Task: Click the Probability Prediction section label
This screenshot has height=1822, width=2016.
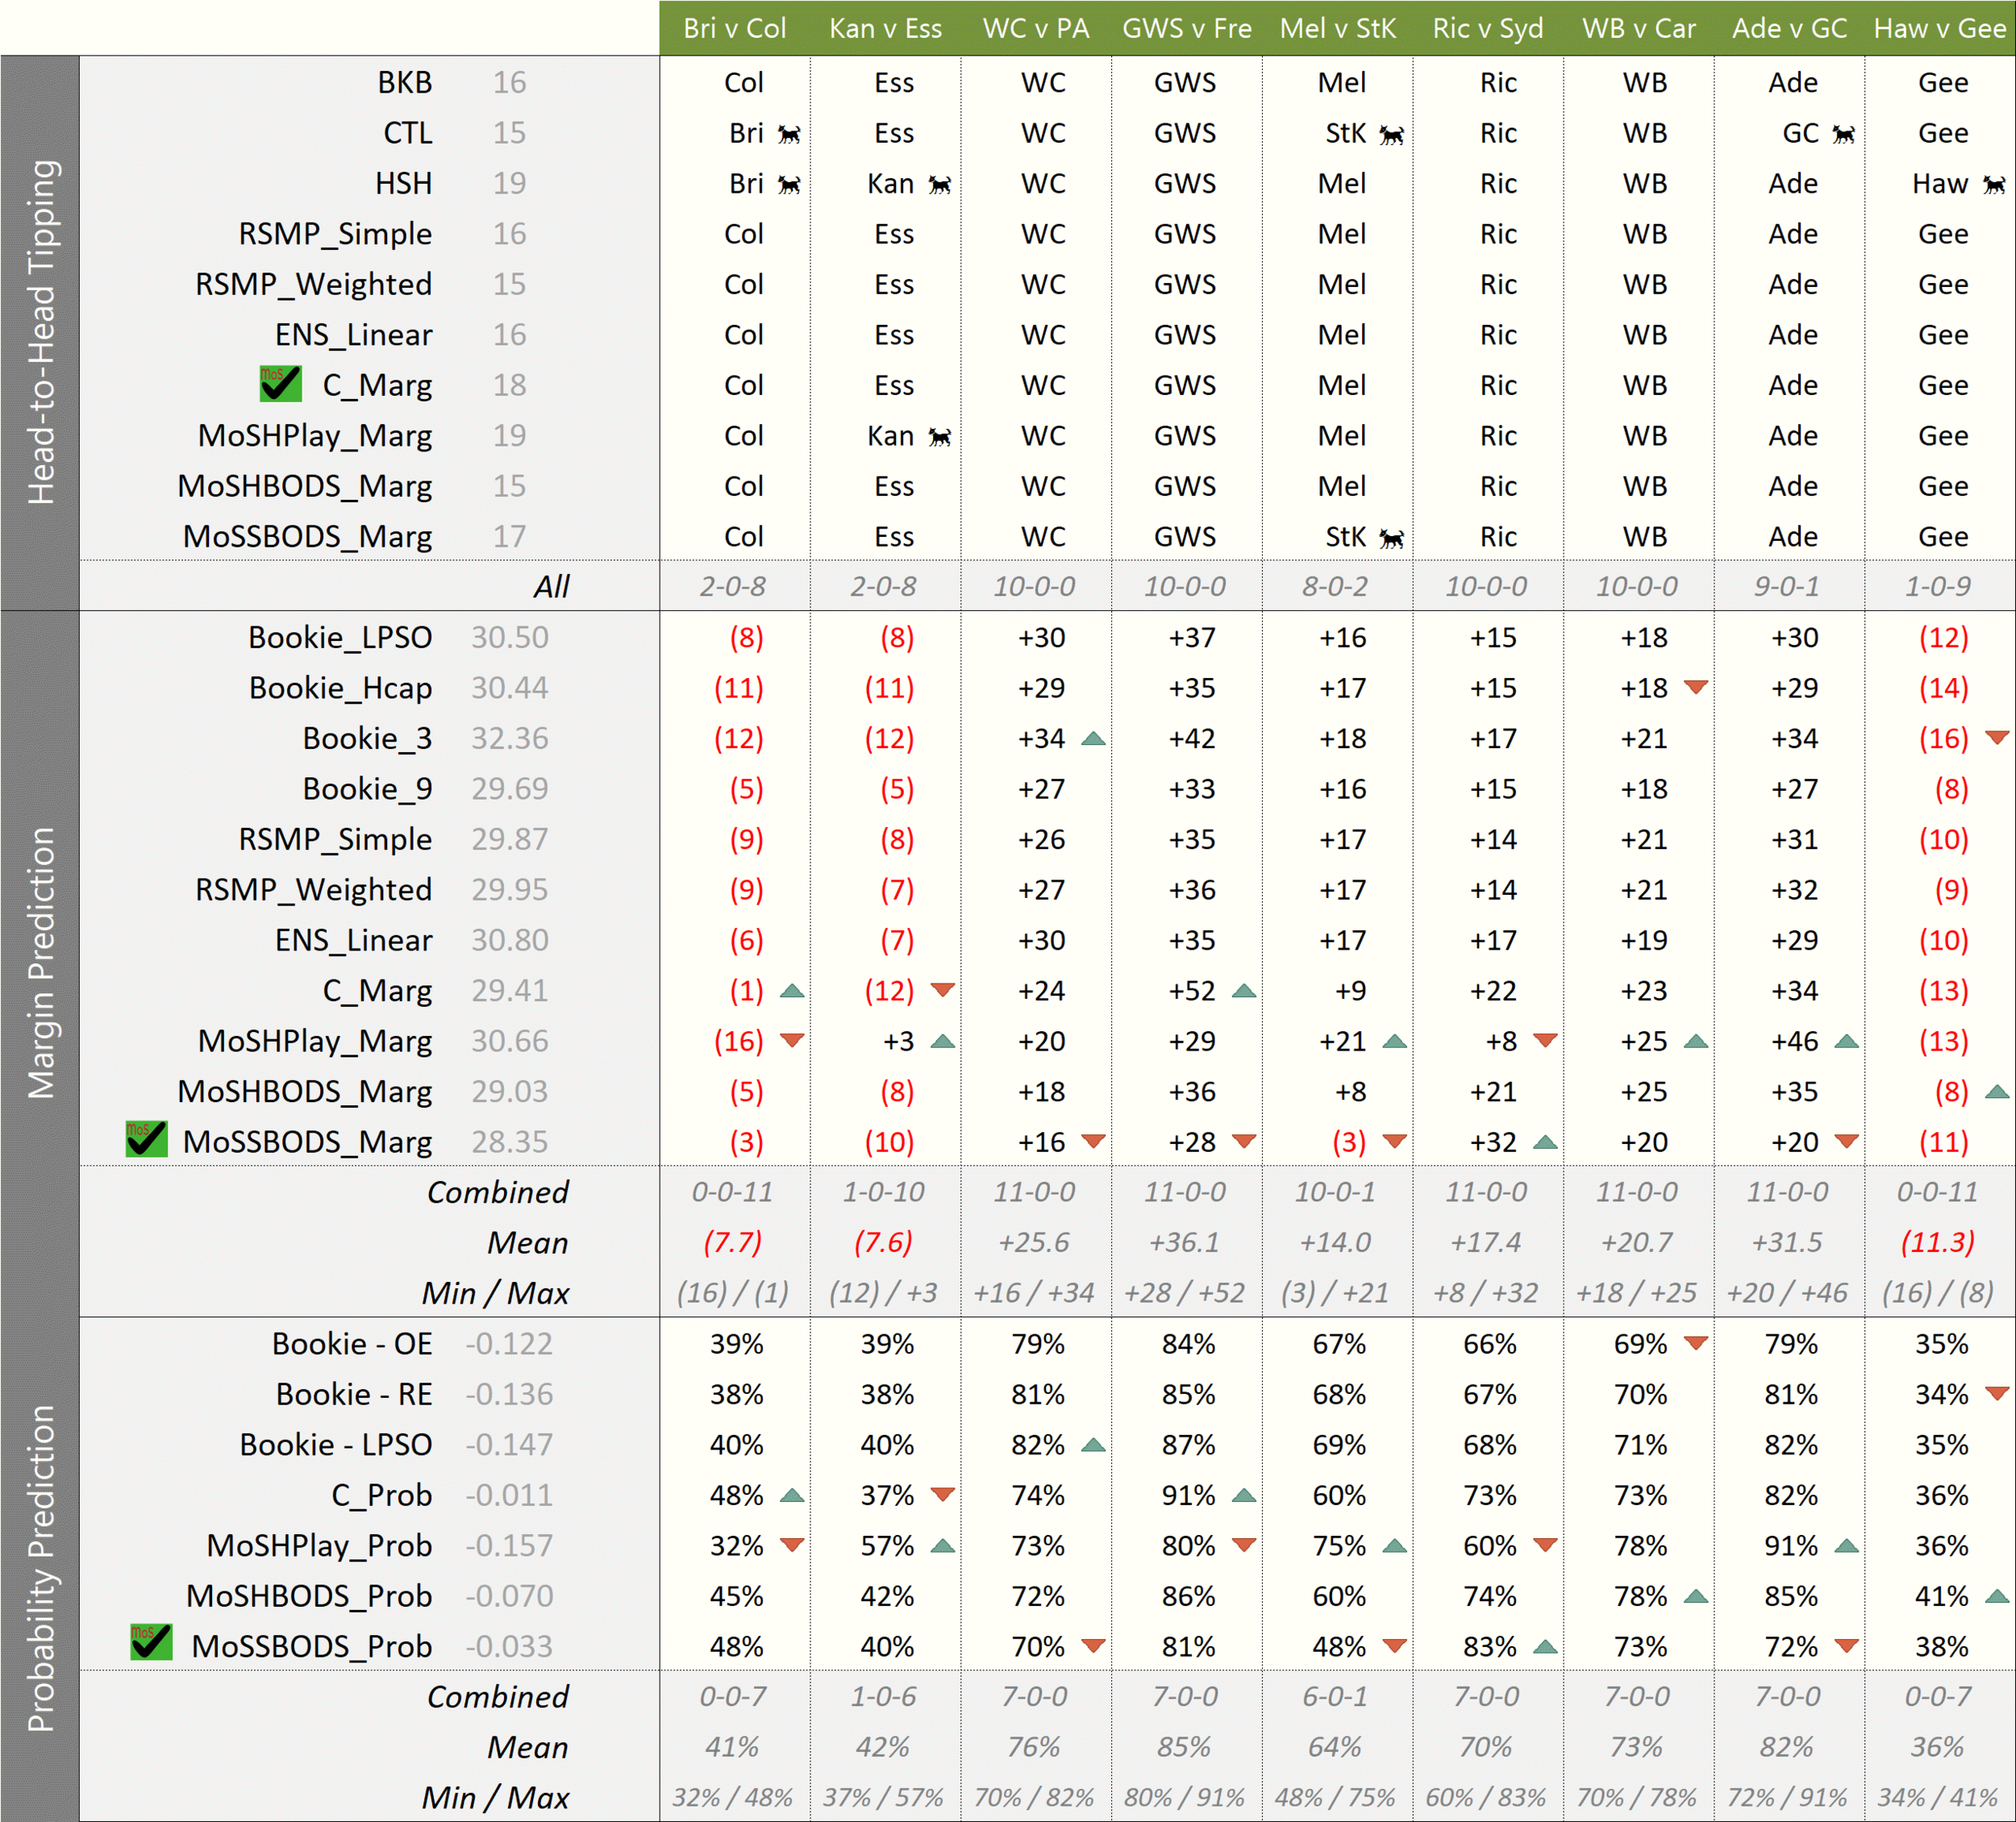Action: (40, 1568)
